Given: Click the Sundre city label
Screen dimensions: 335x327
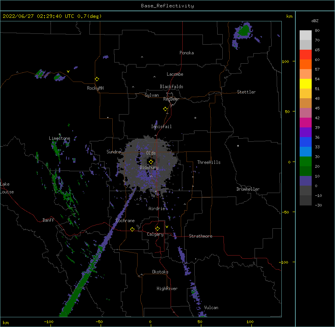Looking at the screenshot, I should [113, 152].
